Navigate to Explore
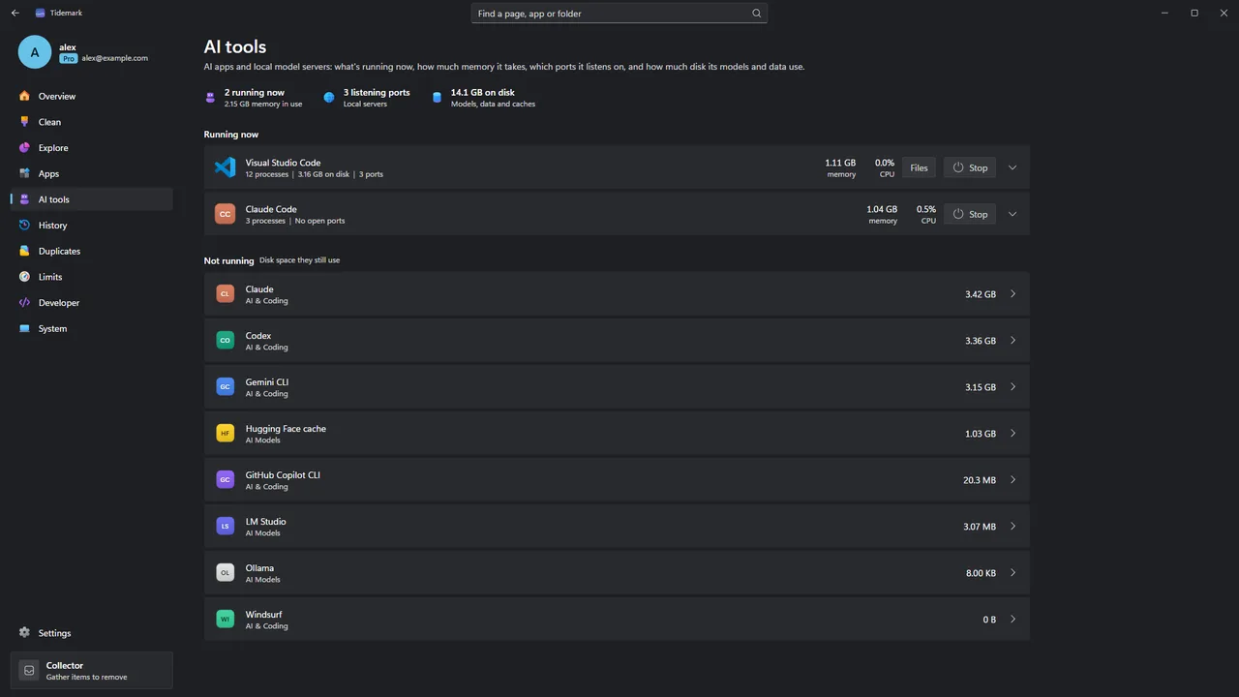The height and width of the screenshot is (697, 1239). tap(92, 148)
